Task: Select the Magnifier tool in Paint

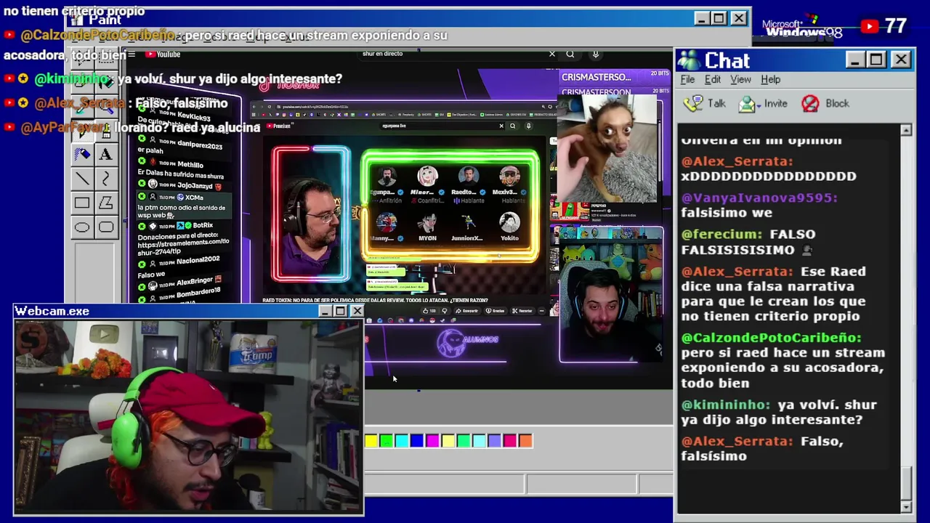Action: coord(106,107)
